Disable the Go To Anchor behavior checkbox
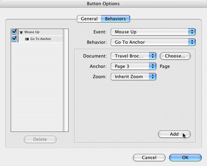Viewport: 207px width, 166px height. click(x=14, y=39)
